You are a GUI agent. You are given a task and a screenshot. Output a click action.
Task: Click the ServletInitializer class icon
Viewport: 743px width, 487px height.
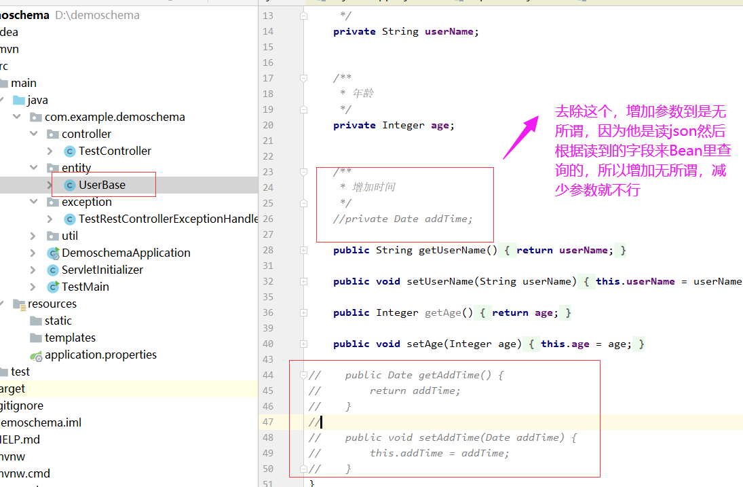click(x=53, y=269)
